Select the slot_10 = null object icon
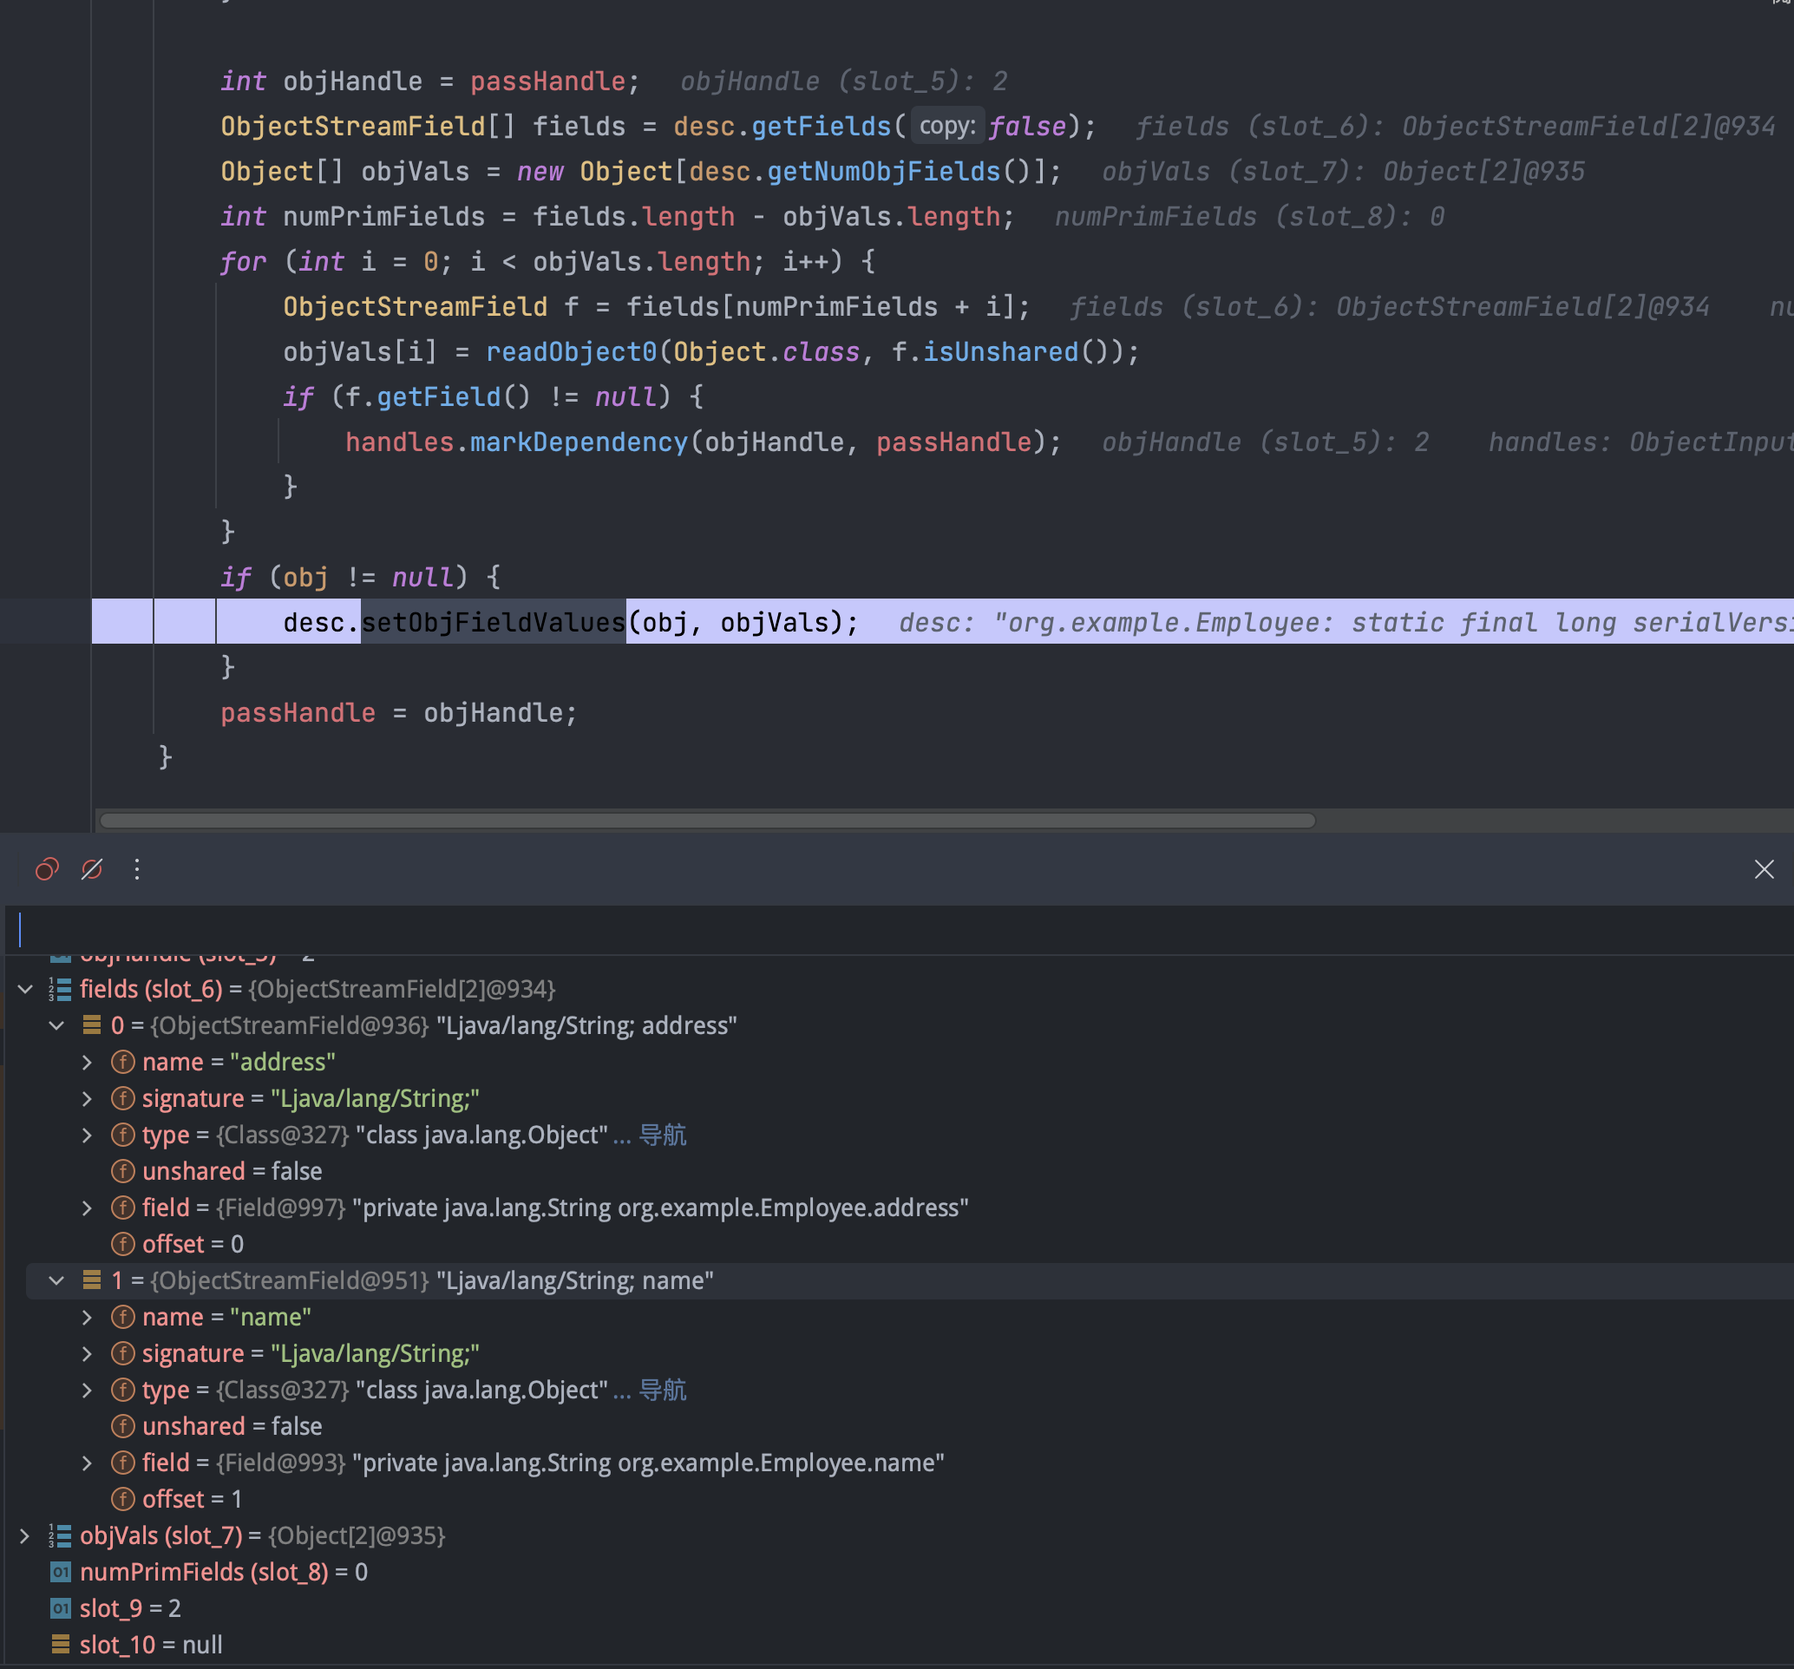The height and width of the screenshot is (1669, 1794). pyautogui.click(x=61, y=1645)
